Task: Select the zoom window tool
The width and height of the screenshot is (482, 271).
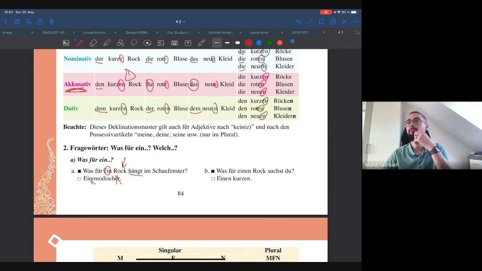Action: [66, 43]
